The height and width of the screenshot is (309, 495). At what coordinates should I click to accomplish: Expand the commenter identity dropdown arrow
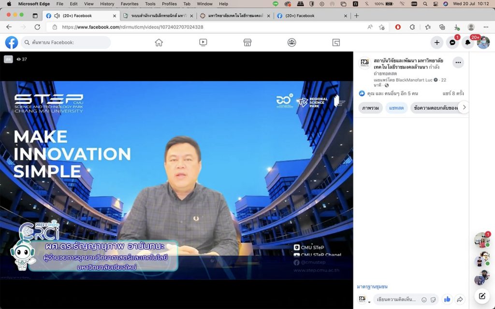coord(370,302)
